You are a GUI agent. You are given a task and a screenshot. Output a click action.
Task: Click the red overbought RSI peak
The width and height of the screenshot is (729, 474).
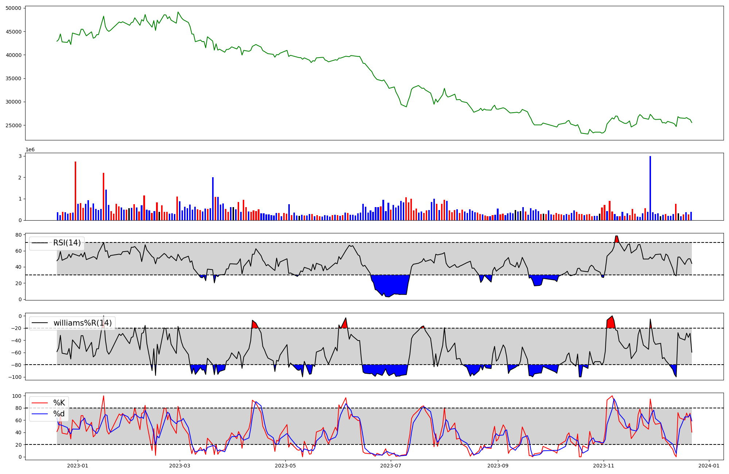click(616, 239)
